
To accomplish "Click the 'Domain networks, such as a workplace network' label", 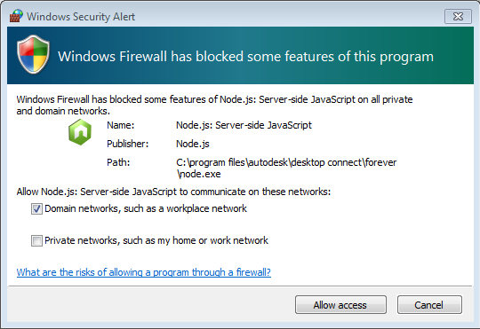I will tap(146, 208).
